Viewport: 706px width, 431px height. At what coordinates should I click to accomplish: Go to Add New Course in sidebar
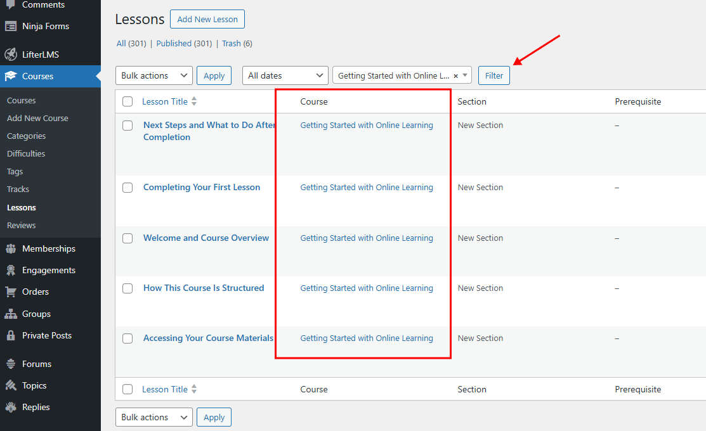tap(37, 119)
